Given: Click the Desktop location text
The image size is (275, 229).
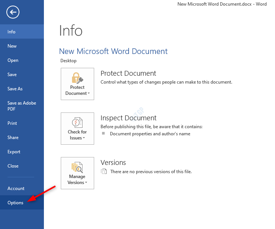Looking at the screenshot, I should (68, 61).
